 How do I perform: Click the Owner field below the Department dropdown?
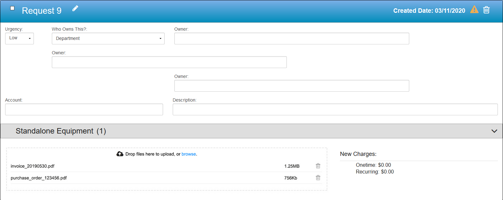tap(169, 62)
